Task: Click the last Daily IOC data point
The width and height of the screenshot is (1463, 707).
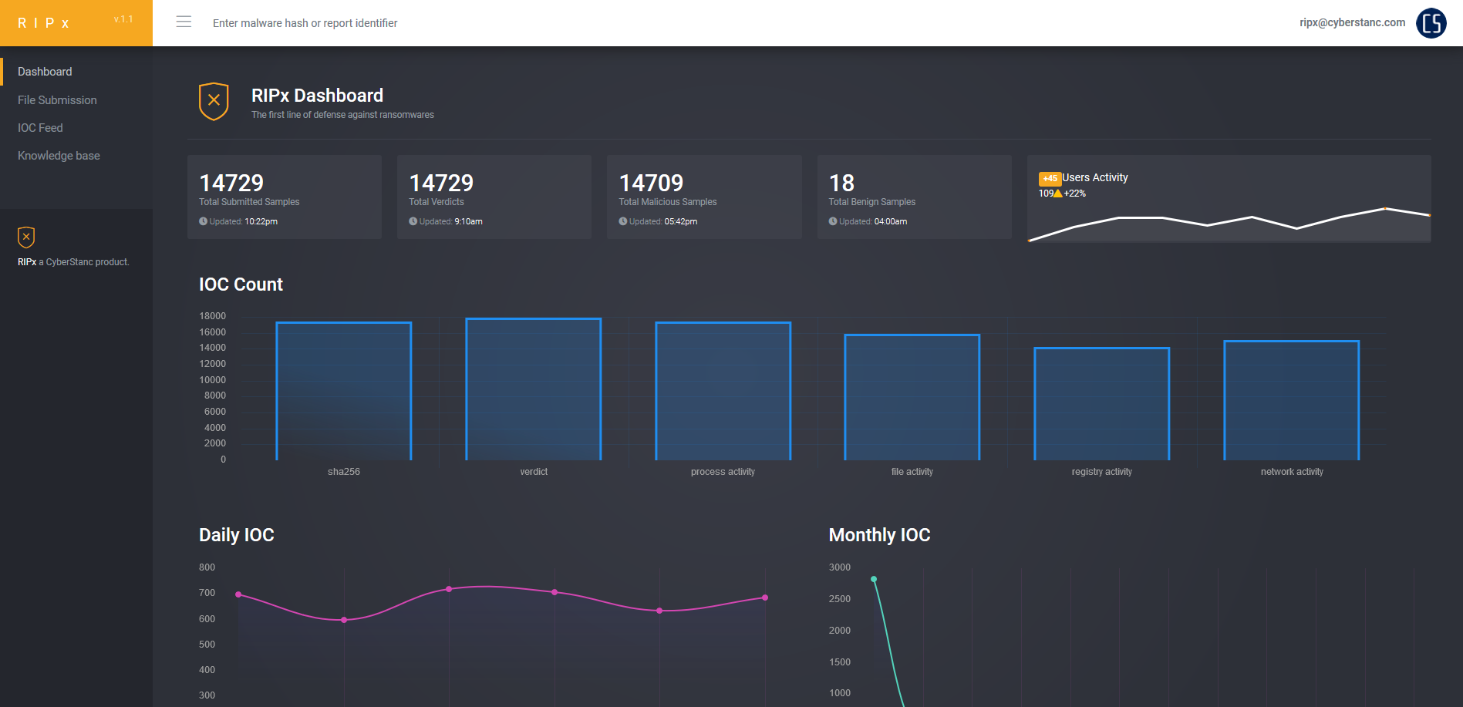Action: (x=765, y=598)
